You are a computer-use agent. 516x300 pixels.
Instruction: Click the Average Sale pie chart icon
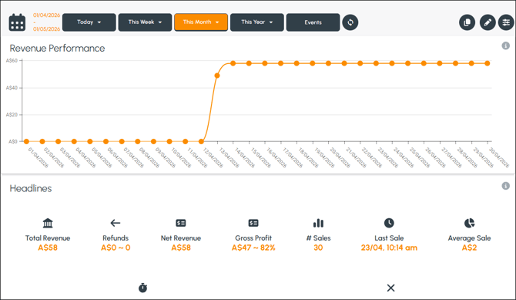tap(469, 223)
